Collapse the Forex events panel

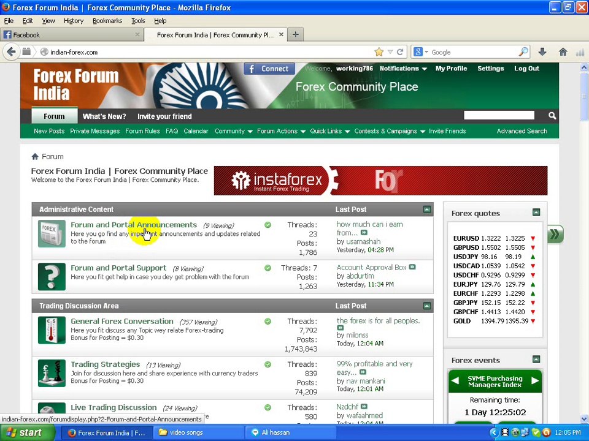click(x=536, y=360)
